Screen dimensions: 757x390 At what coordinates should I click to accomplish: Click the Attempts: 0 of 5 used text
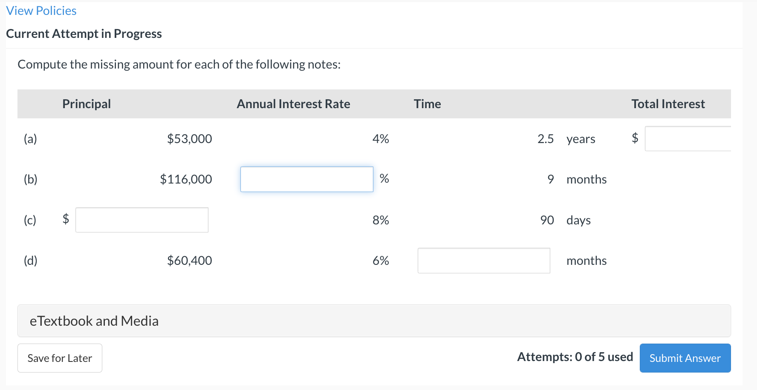pyautogui.click(x=575, y=357)
